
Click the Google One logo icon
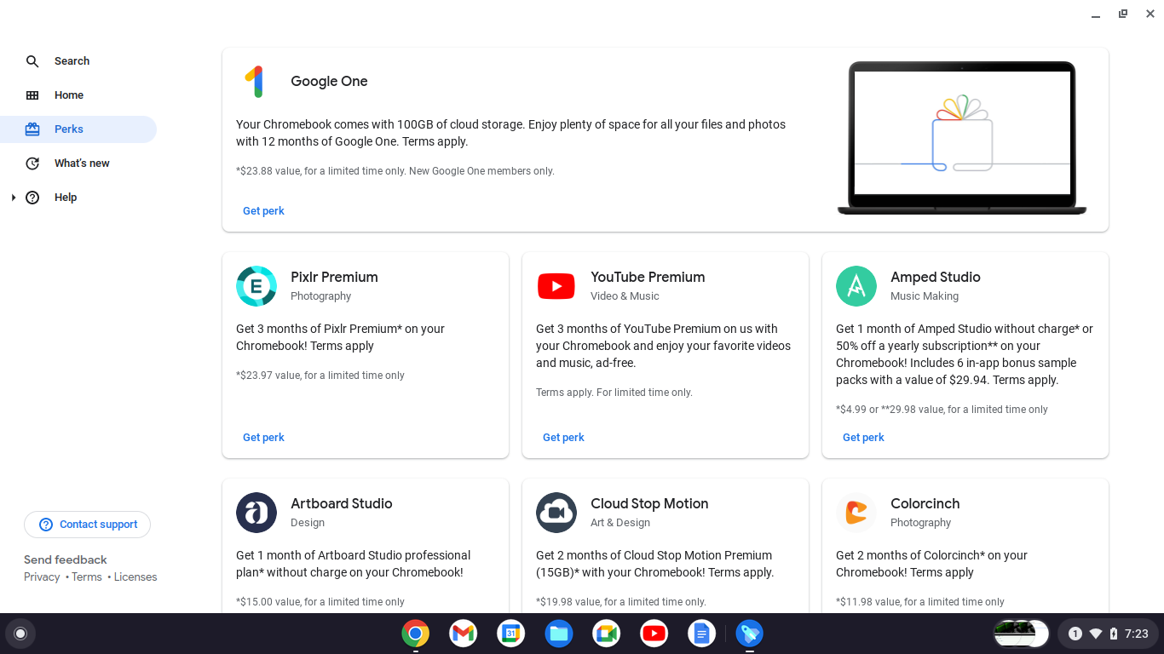255,82
